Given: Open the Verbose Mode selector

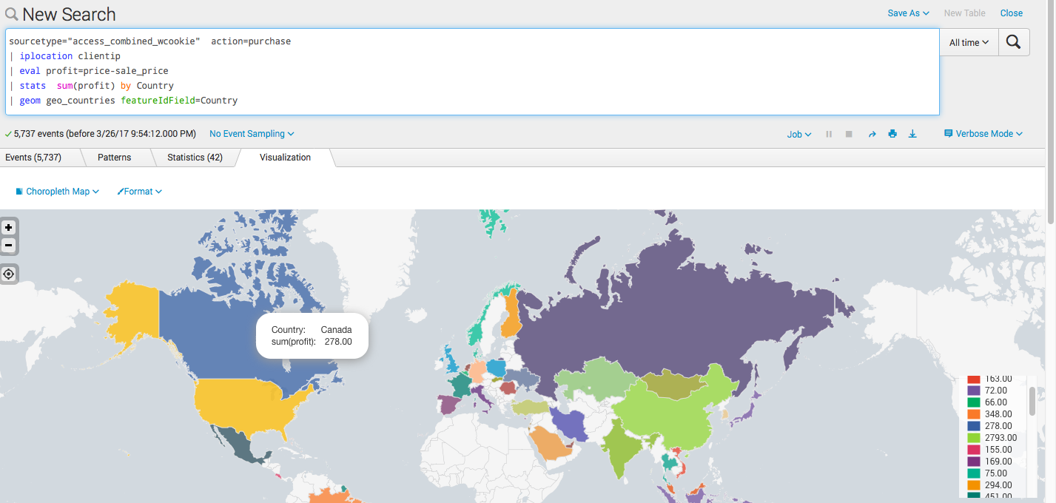Looking at the screenshot, I should 983,133.
